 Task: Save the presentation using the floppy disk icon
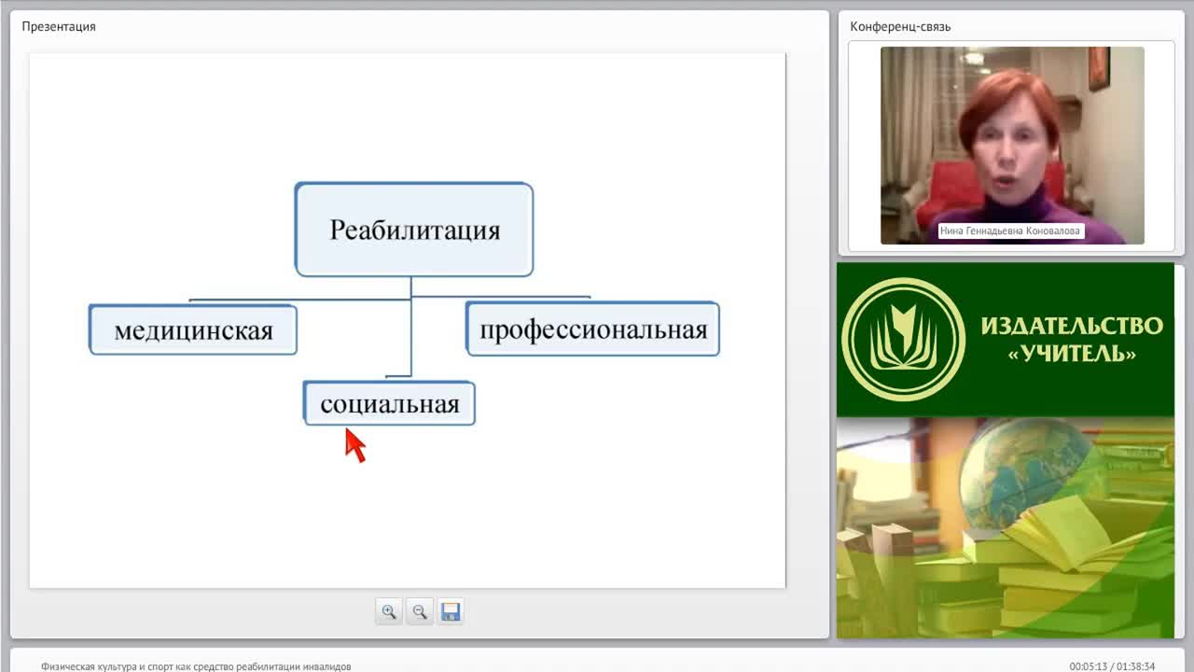point(451,612)
